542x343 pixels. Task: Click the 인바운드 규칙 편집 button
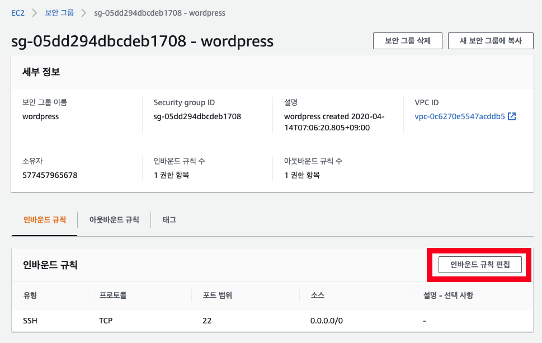click(480, 265)
